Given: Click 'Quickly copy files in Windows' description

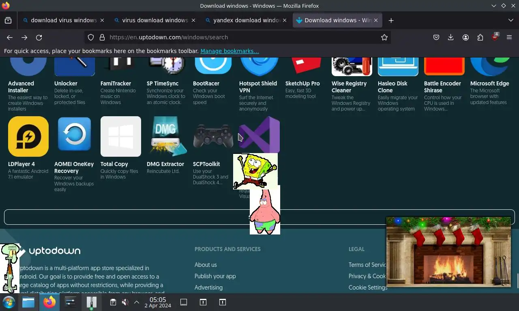Looking at the screenshot, I should pos(119,174).
